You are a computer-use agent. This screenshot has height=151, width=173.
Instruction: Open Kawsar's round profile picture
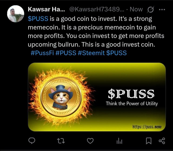coord(16,14)
